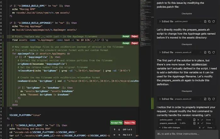
Task: Copy icon on prepare_assets.sh edit after 'assets directory' message
Action: point(209,52)
